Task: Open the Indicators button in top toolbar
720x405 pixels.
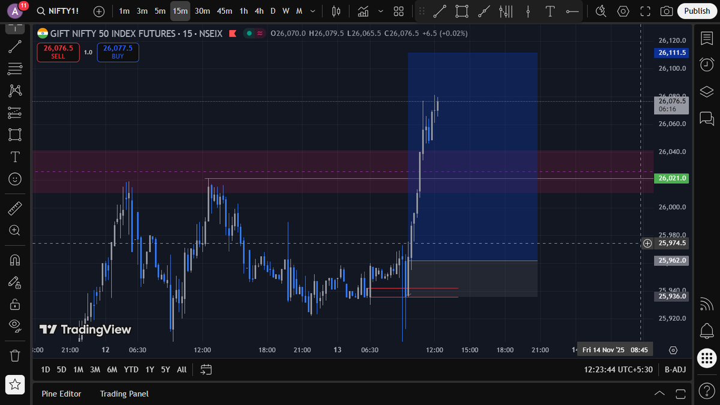Action: coord(363,11)
